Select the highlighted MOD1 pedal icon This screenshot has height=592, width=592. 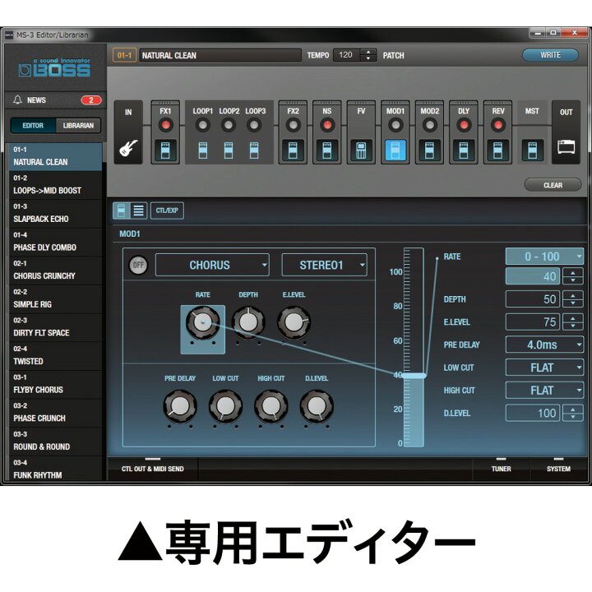click(395, 150)
